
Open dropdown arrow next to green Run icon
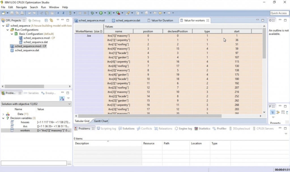pyautogui.click(x=105, y=13)
